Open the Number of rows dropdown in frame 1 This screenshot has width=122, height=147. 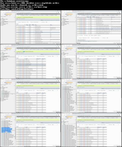point(27,22)
